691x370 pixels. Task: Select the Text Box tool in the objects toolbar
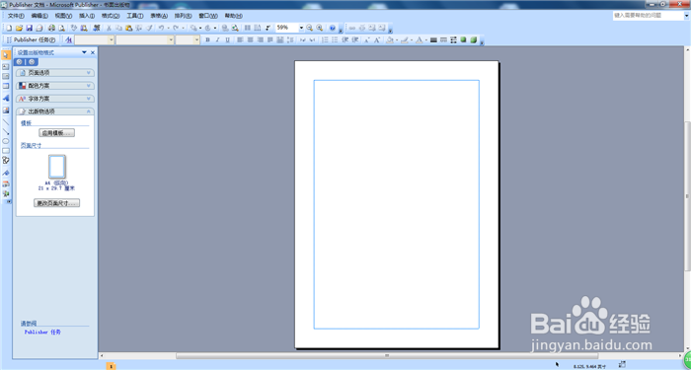point(6,66)
